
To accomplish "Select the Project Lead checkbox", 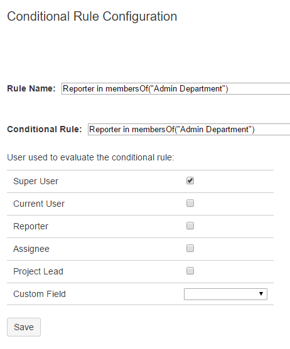I will point(190,271).
